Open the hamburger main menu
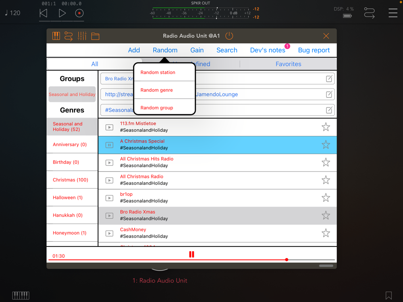 393,13
